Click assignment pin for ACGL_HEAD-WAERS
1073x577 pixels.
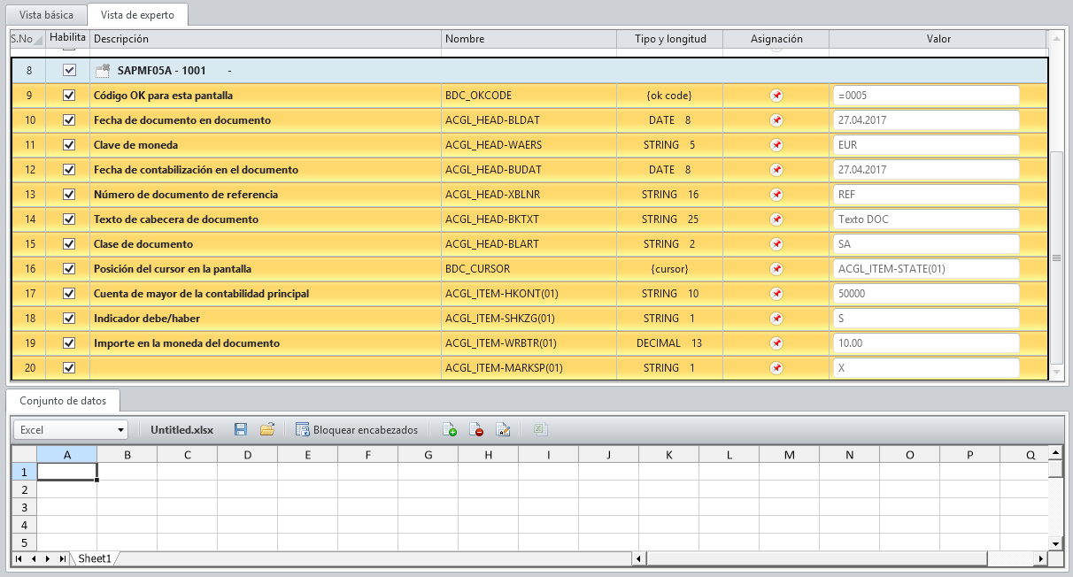[776, 144]
